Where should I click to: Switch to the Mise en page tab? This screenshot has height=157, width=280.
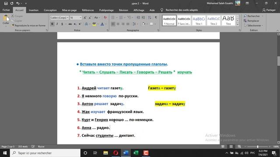[x=69, y=10]
